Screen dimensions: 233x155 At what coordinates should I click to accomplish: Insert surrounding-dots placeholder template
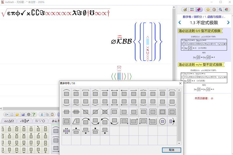pos(66,131)
